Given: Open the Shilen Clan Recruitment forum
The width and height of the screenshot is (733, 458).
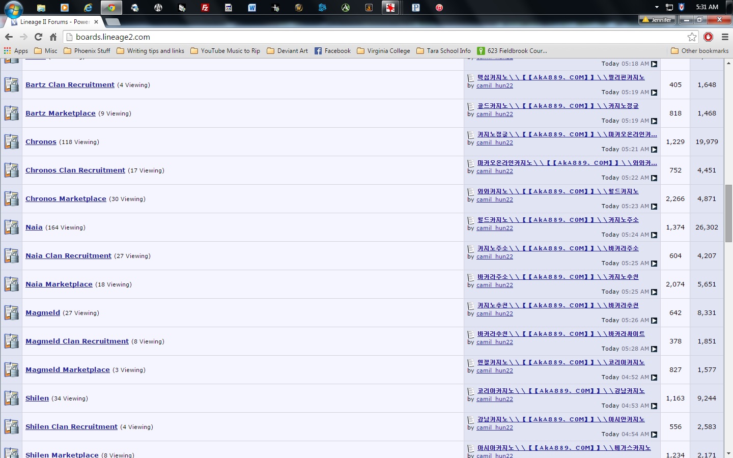Looking at the screenshot, I should (72, 426).
